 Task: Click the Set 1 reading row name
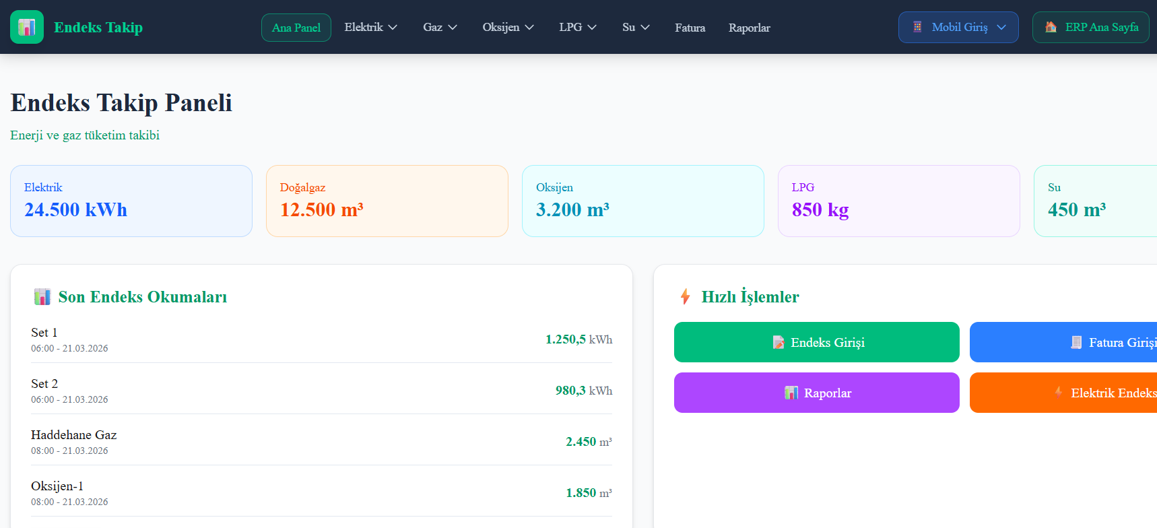point(44,333)
